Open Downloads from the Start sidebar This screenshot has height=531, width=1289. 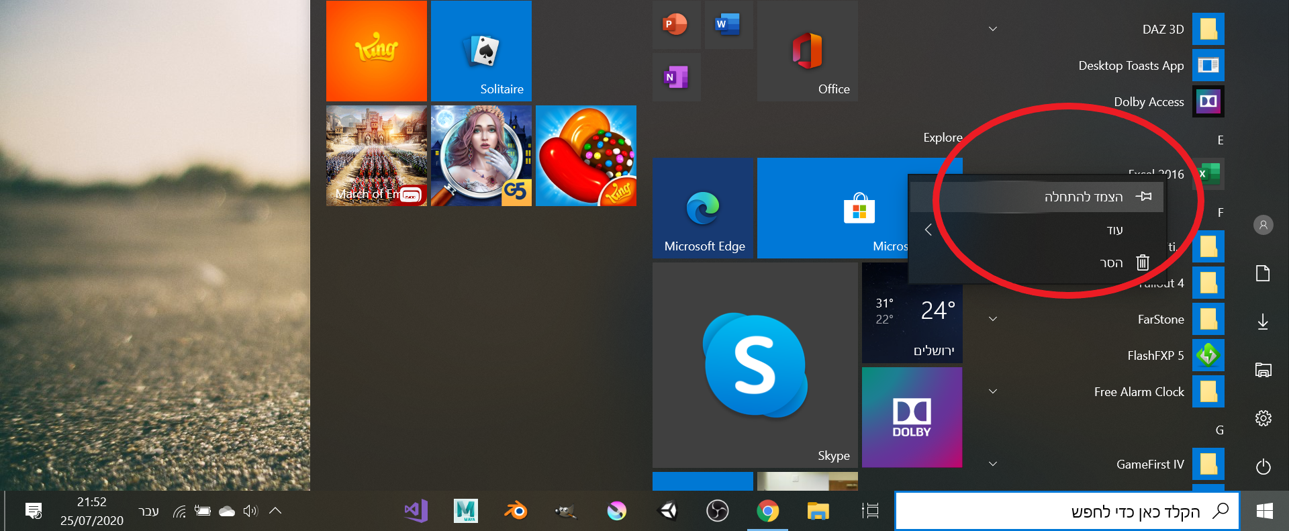[1263, 322]
